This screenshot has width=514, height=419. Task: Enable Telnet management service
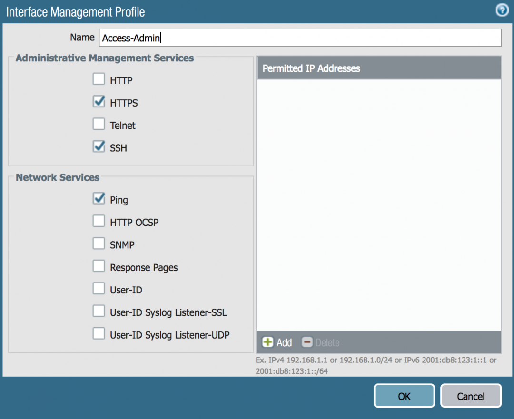pos(99,125)
